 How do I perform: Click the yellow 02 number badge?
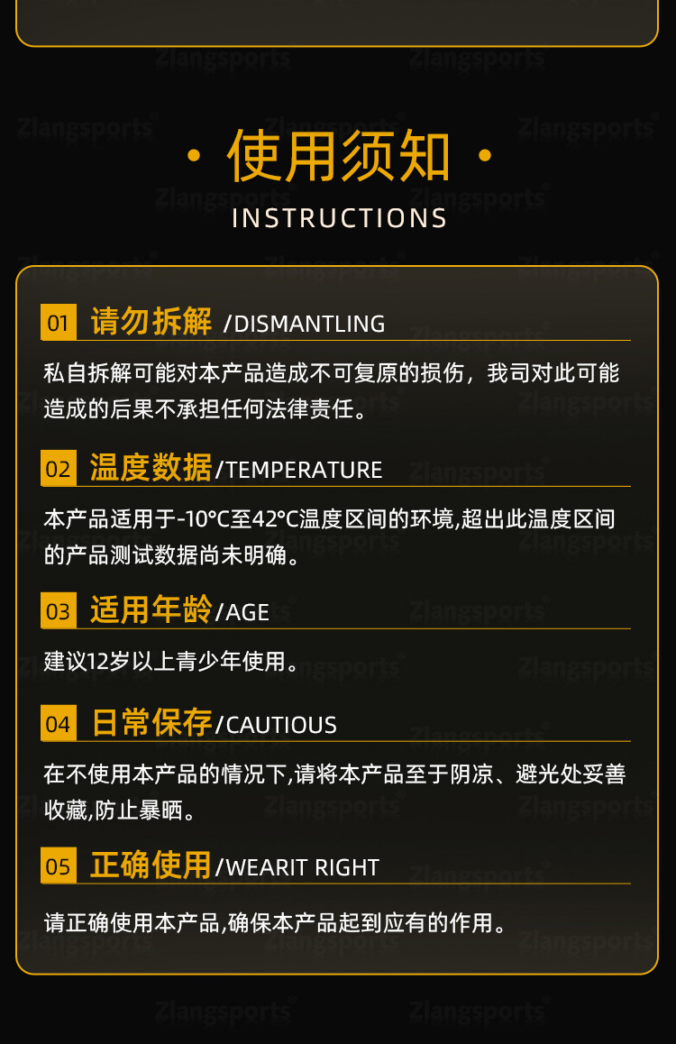(59, 468)
